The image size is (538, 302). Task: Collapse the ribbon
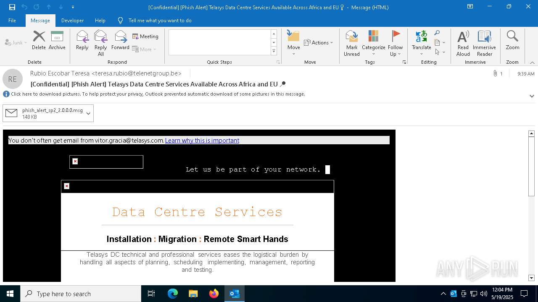pyautogui.click(x=532, y=62)
